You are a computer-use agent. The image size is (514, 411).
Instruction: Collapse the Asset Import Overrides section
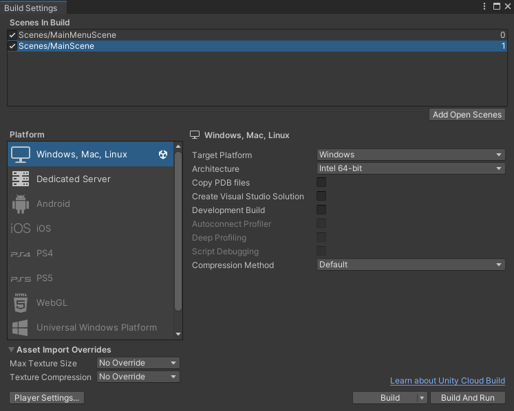[12, 350]
